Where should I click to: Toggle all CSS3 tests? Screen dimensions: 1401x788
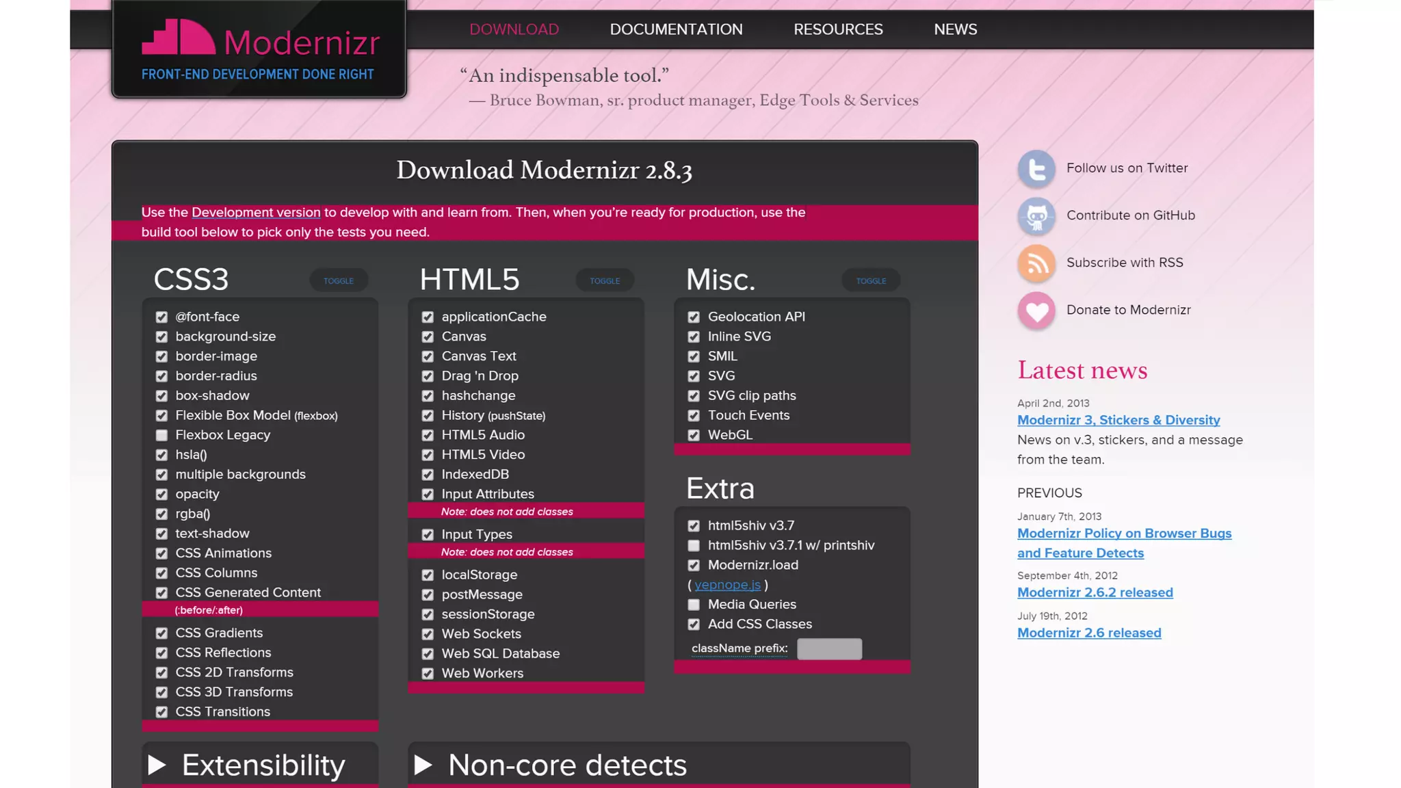pyautogui.click(x=339, y=280)
